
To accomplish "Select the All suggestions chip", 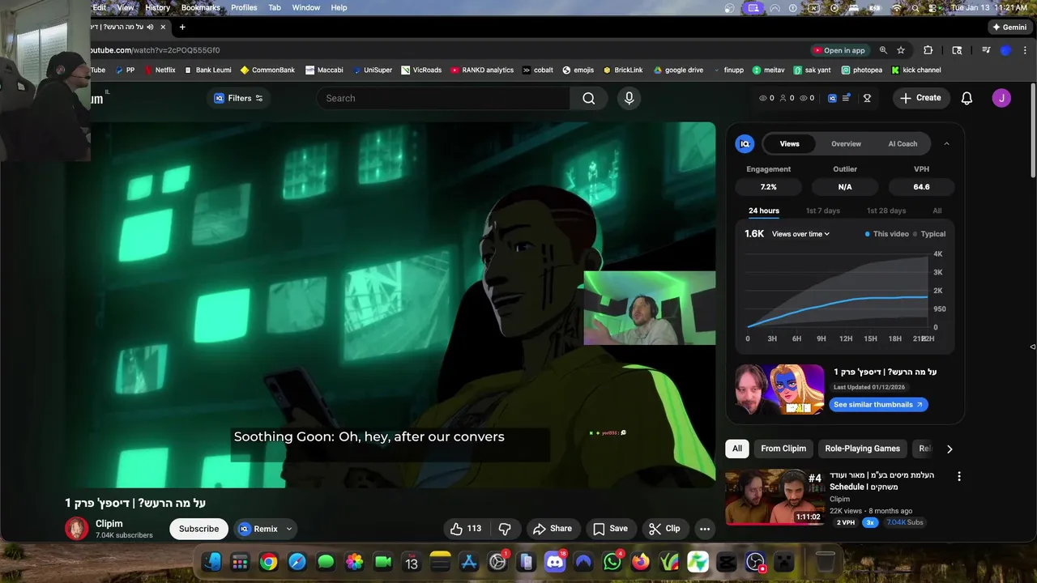I will click(x=737, y=449).
